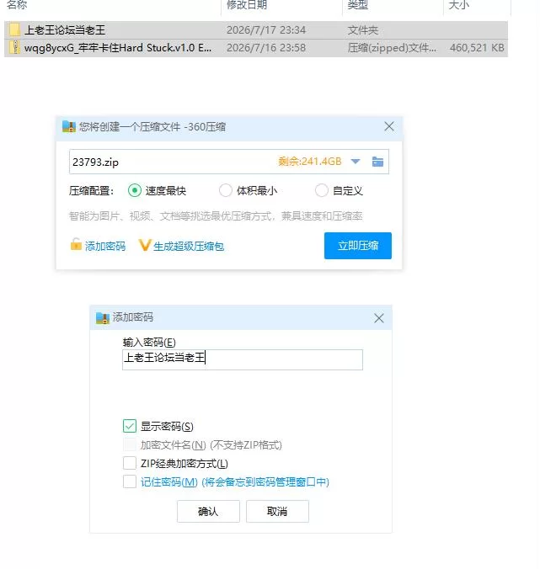
Task: Click the date 2026/7/16 23:58
Action: point(266,48)
